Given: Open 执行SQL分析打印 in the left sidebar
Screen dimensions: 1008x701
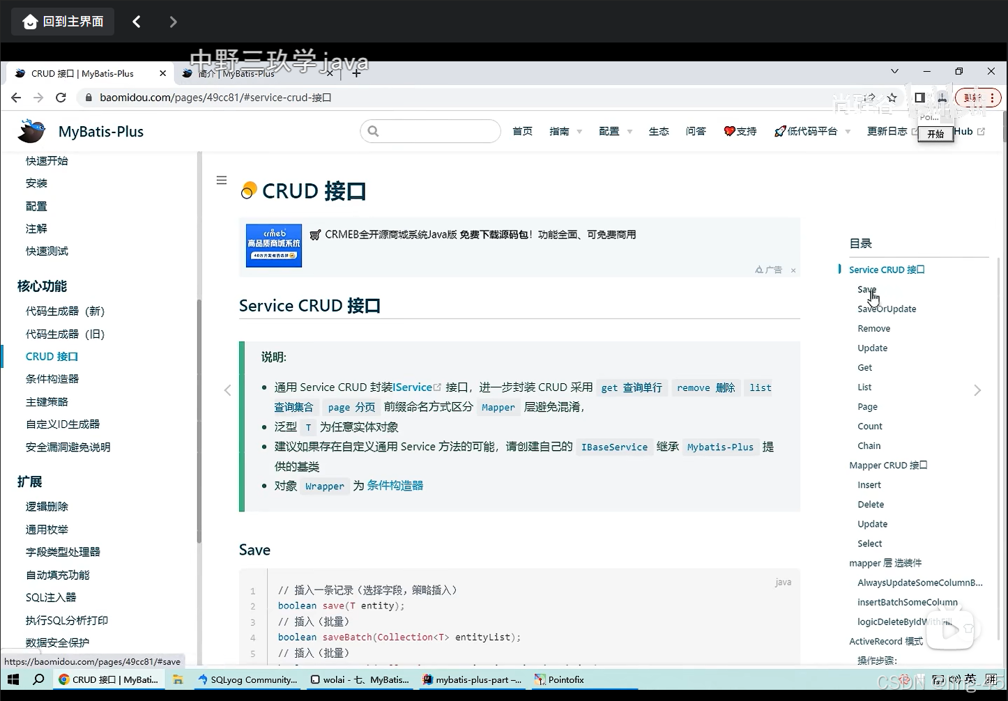Looking at the screenshot, I should coord(67,620).
